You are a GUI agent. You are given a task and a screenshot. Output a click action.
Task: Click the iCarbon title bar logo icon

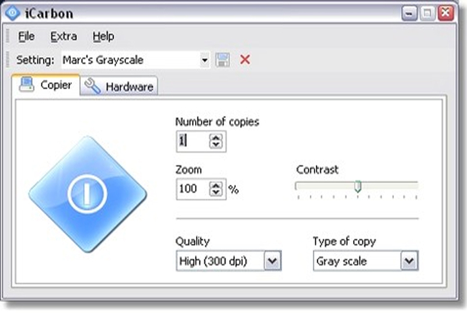pyautogui.click(x=12, y=13)
